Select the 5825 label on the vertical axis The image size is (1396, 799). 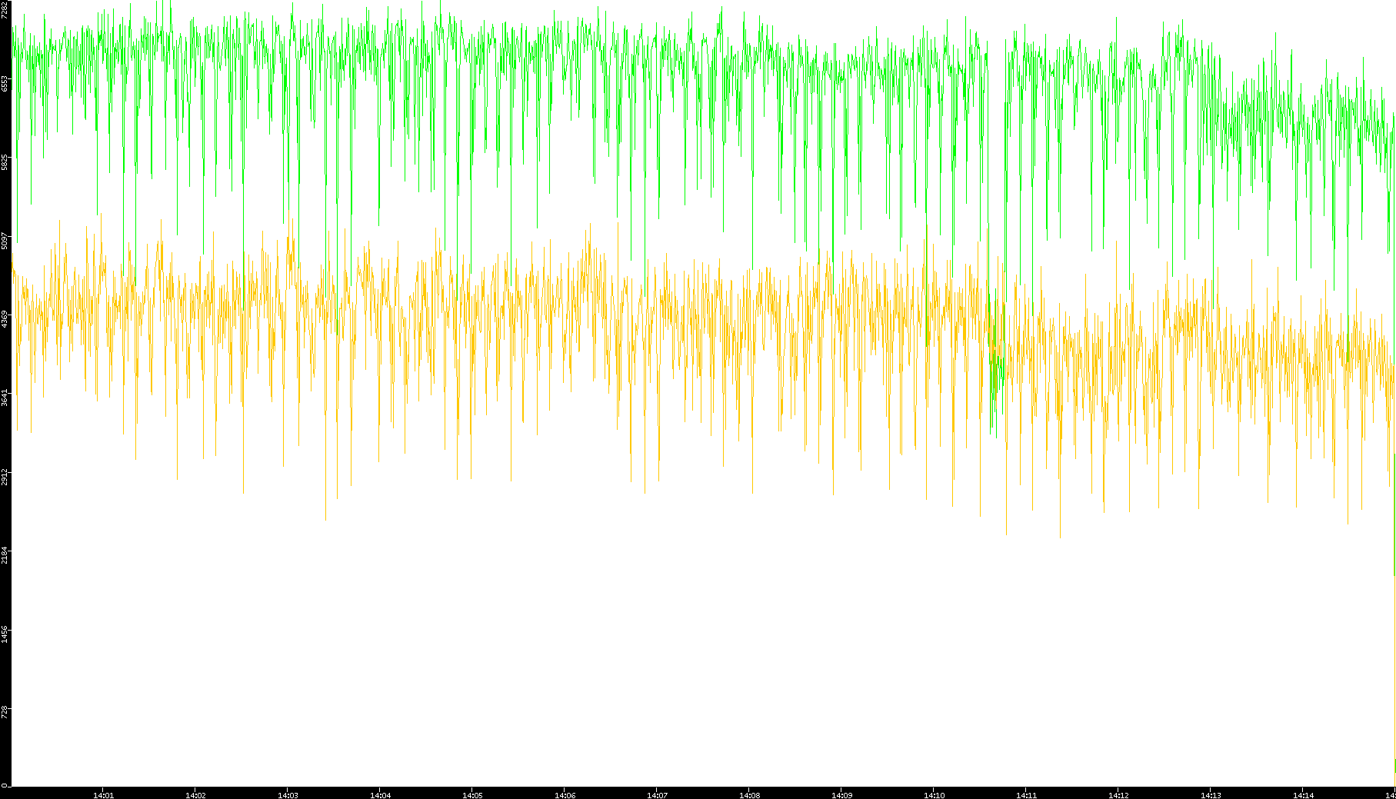point(5,162)
